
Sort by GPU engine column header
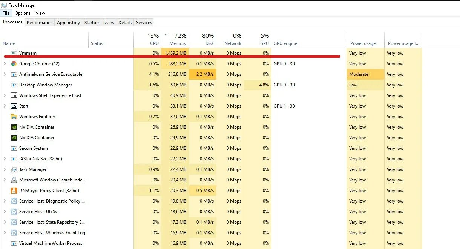(309, 40)
